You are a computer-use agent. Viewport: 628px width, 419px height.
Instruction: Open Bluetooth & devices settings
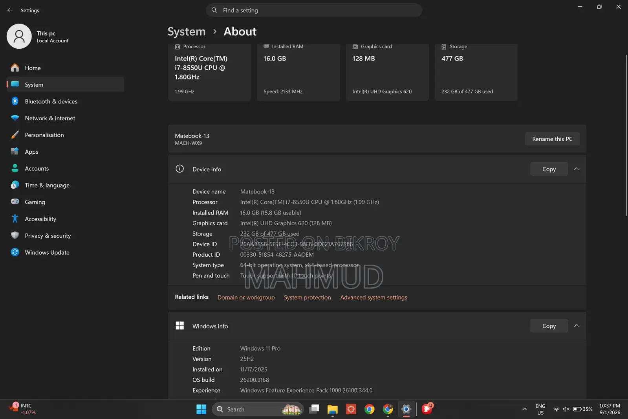pyautogui.click(x=65, y=101)
